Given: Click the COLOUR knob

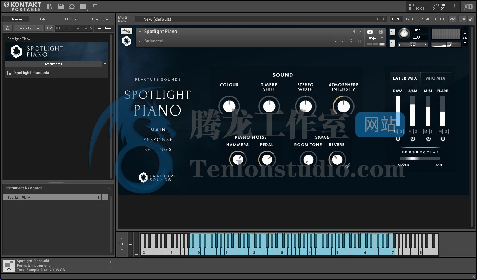Looking at the screenshot, I should [x=229, y=106].
